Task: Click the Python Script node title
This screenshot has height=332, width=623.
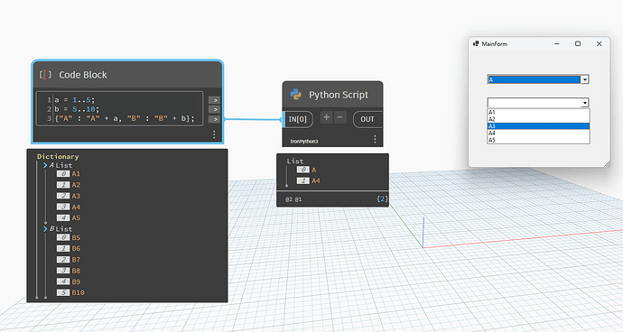Action: click(339, 95)
